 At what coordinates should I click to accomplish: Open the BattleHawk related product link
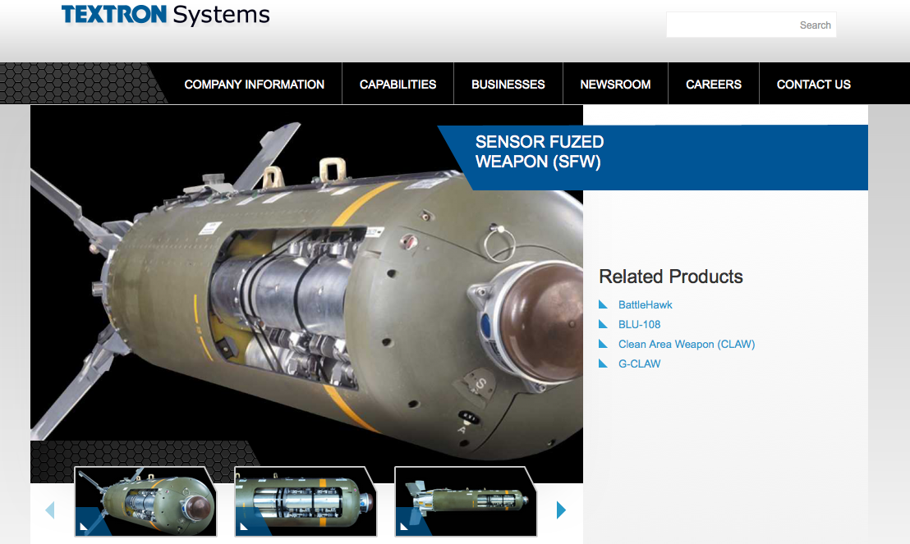645,304
